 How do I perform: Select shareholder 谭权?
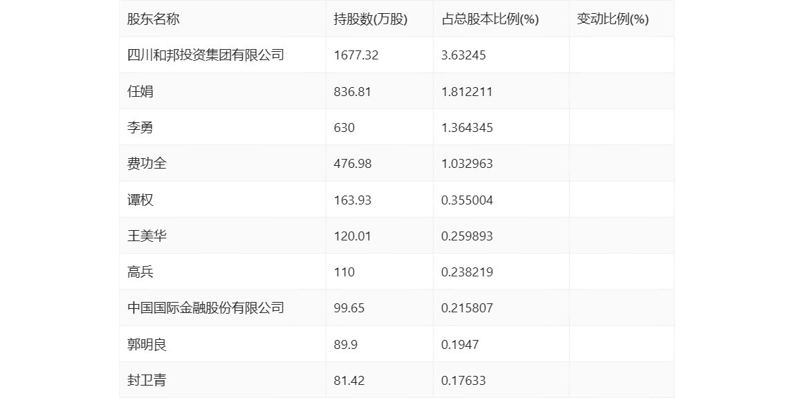[140, 200]
